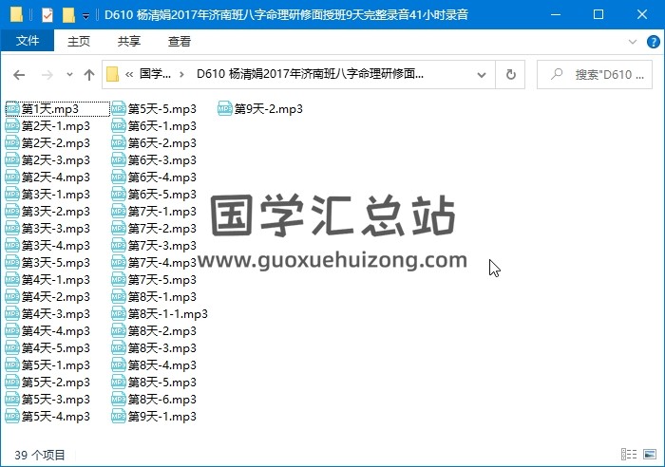Select the MP3 icon of 第1天.mp3
The image size is (665, 467).
(x=12, y=108)
